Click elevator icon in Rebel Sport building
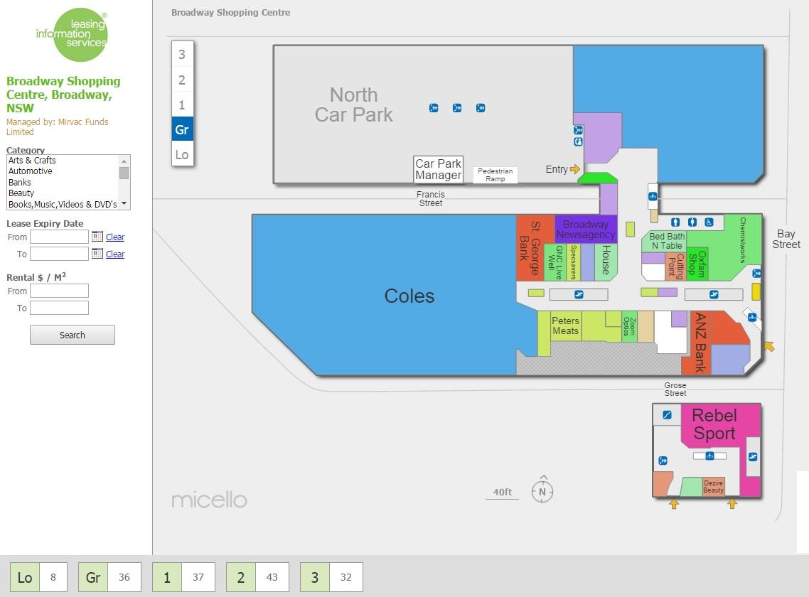 (663, 461)
